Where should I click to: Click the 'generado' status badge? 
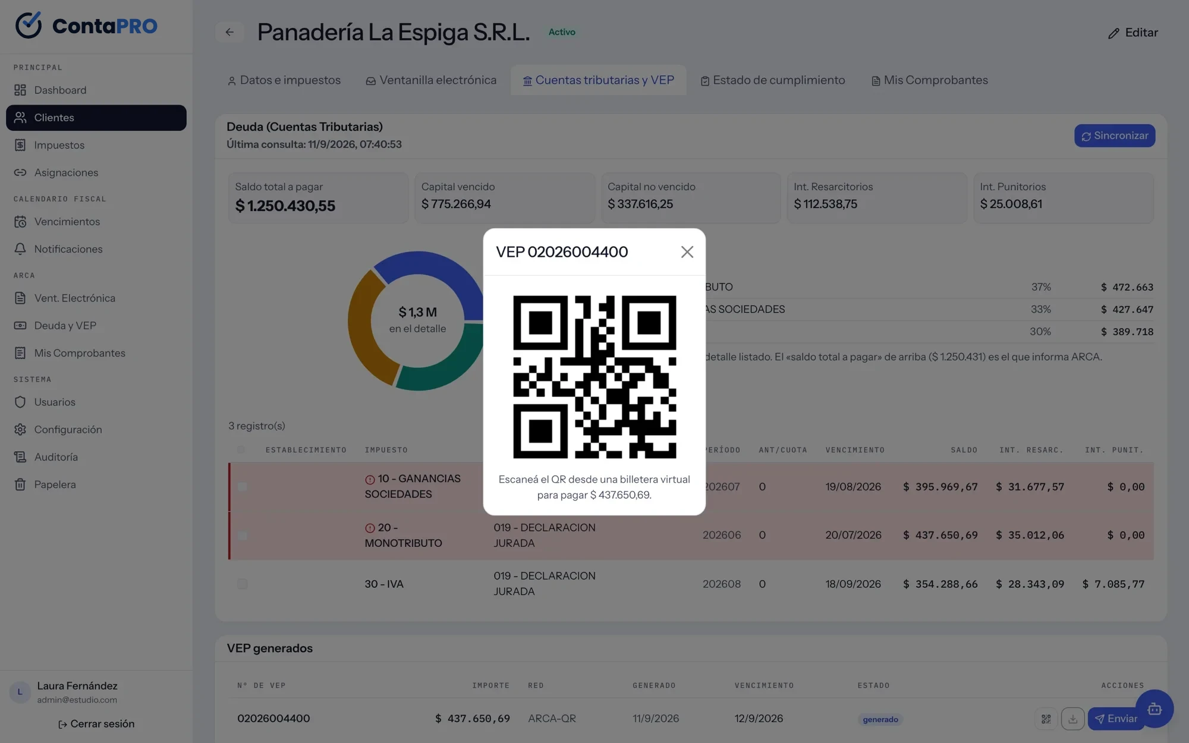[x=880, y=720]
